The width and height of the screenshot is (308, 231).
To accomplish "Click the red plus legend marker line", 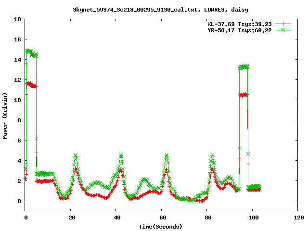I will [x=283, y=24].
